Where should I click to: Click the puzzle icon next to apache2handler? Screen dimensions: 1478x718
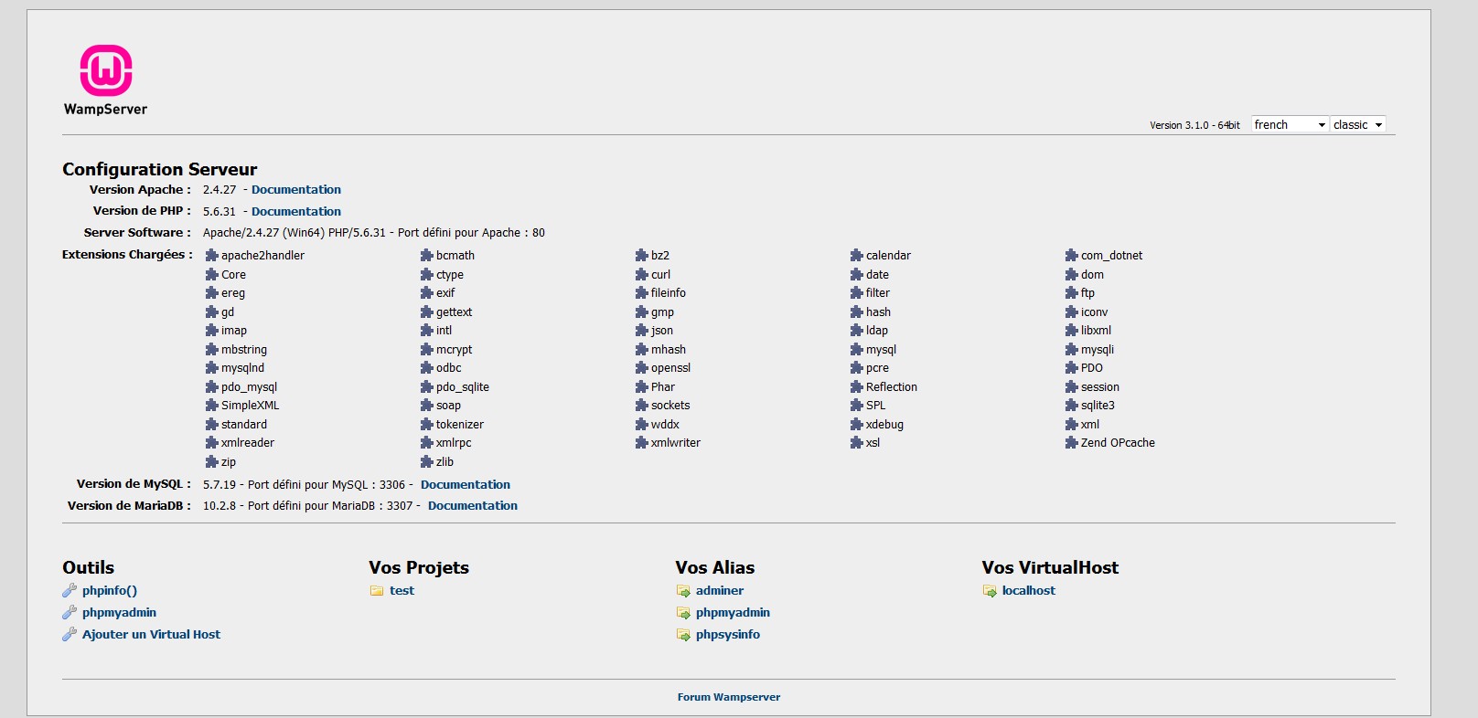coord(212,256)
